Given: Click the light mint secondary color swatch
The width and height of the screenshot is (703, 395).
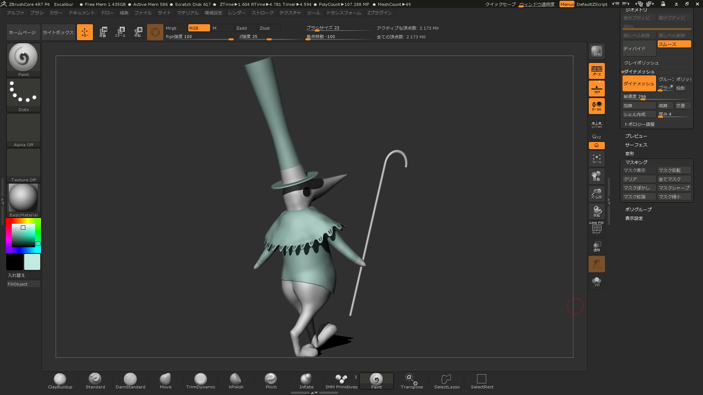Looking at the screenshot, I should click(32, 262).
